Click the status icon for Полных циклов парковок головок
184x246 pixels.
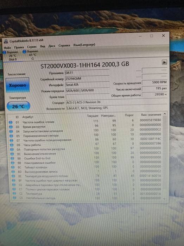tap(14, 189)
